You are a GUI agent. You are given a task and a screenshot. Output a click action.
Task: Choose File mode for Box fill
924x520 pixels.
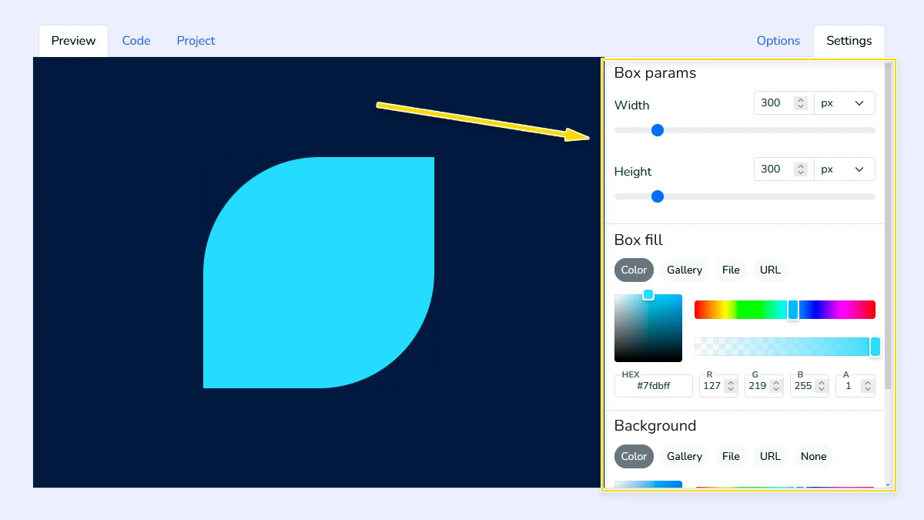730,270
